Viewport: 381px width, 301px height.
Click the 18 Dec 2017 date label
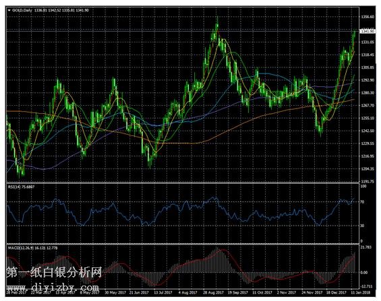click(336, 292)
